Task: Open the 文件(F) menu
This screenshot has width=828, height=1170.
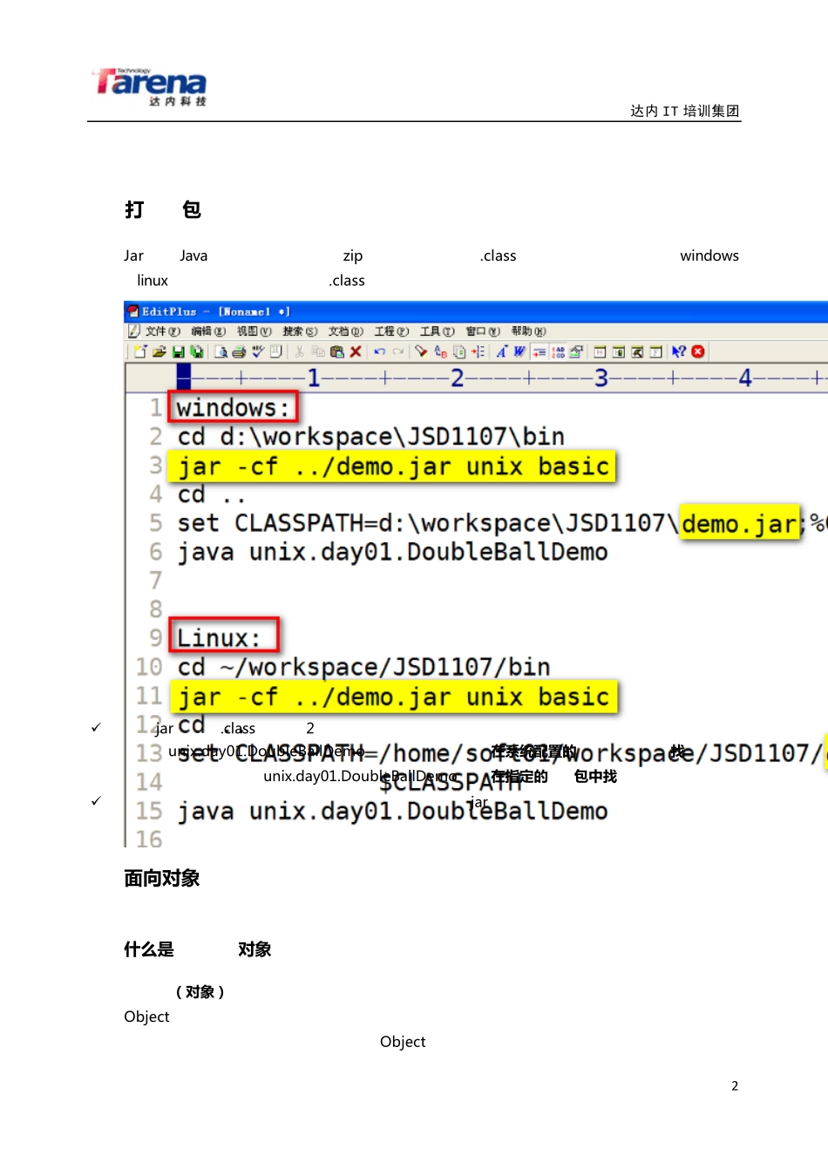Action: click(x=163, y=331)
